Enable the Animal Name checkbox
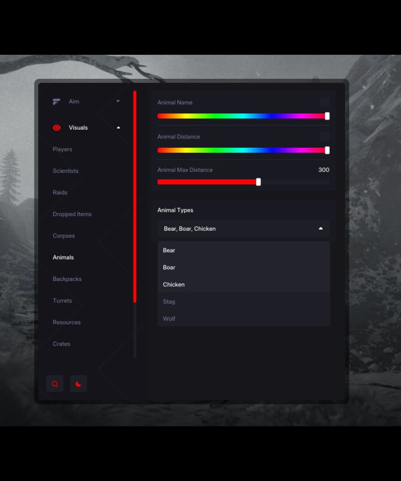Screen dimensions: 401x481 [325, 102]
